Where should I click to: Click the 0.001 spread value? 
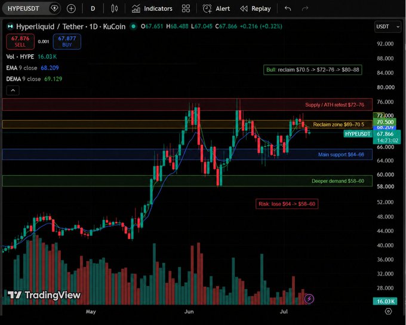point(43,41)
